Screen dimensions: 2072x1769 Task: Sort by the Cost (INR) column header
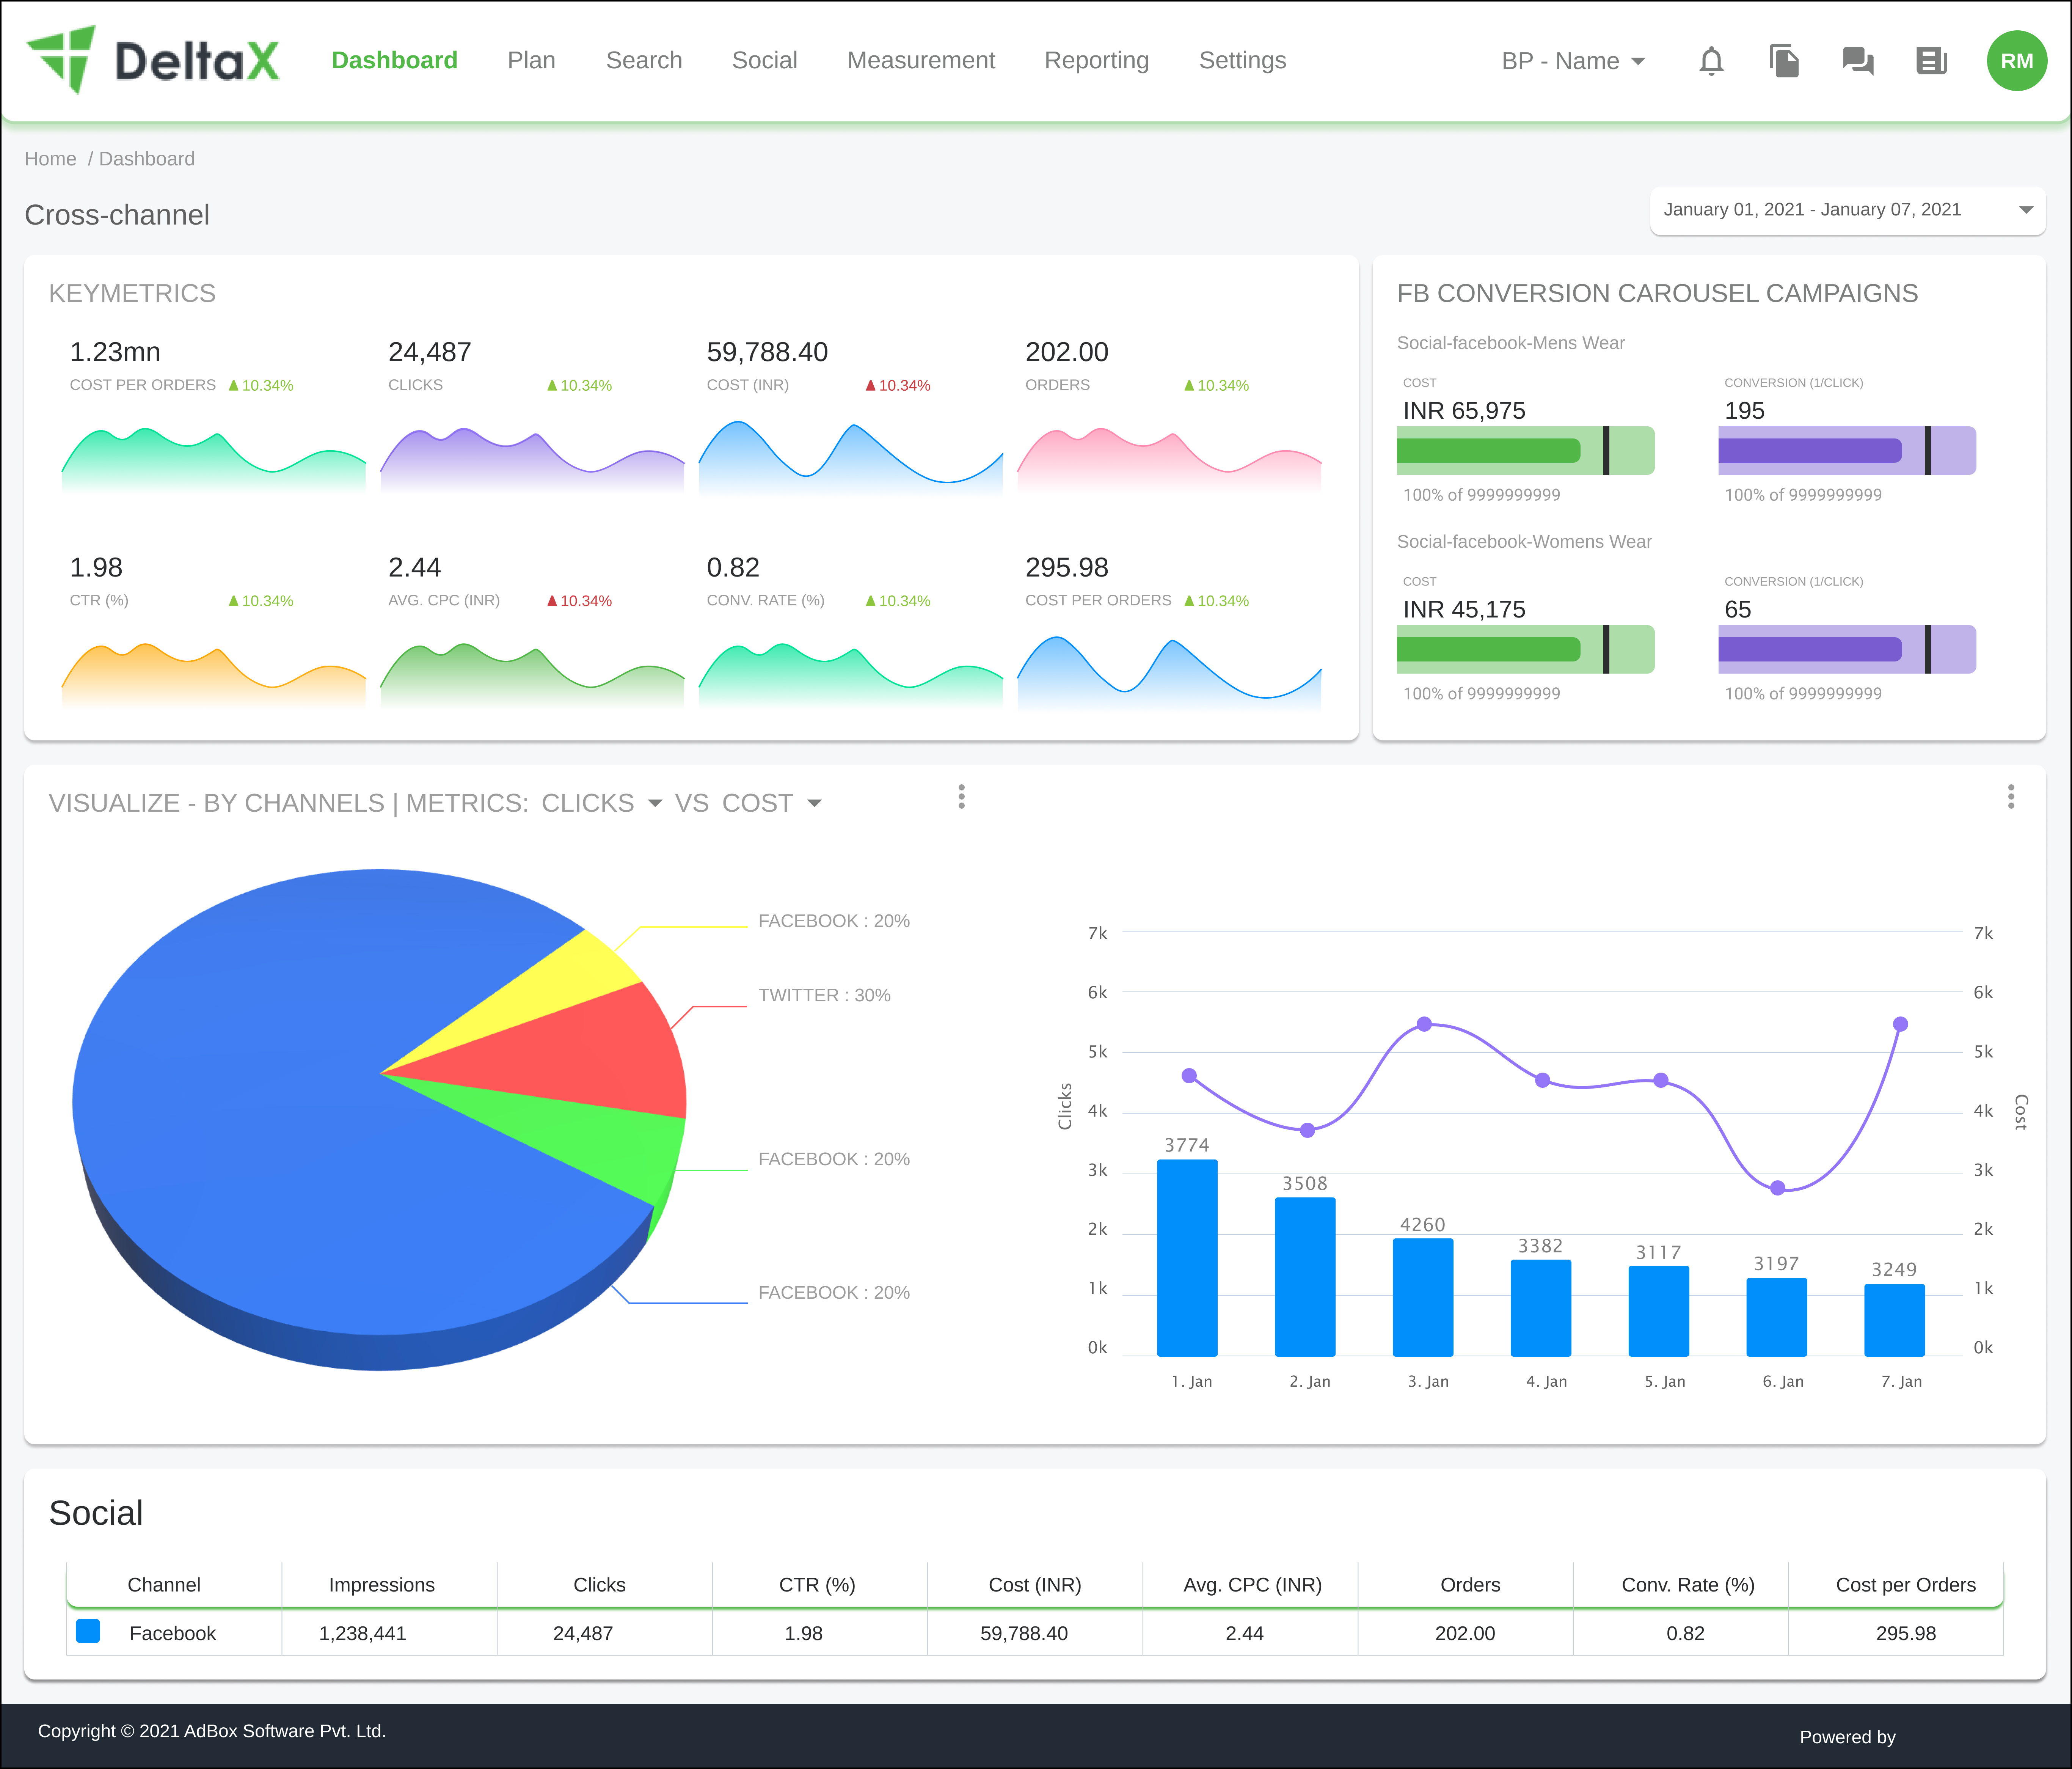(1035, 1585)
